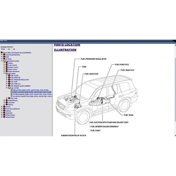Screen dimensions: 176x176
Task: Open the ON-VEHICLE INSPECTION (2008 LX570) page
Action: point(32,96)
